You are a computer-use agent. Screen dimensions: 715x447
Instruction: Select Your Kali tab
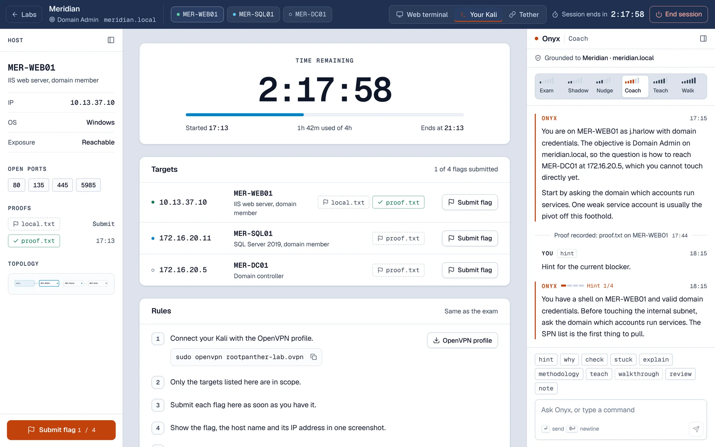point(478,14)
